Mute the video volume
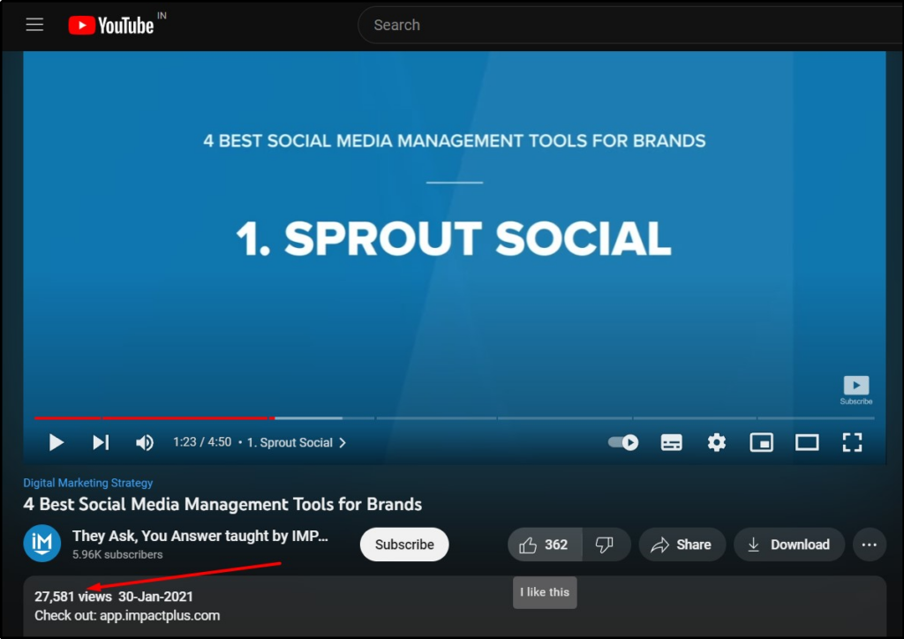This screenshot has width=904, height=639. click(x=145, y=442)
